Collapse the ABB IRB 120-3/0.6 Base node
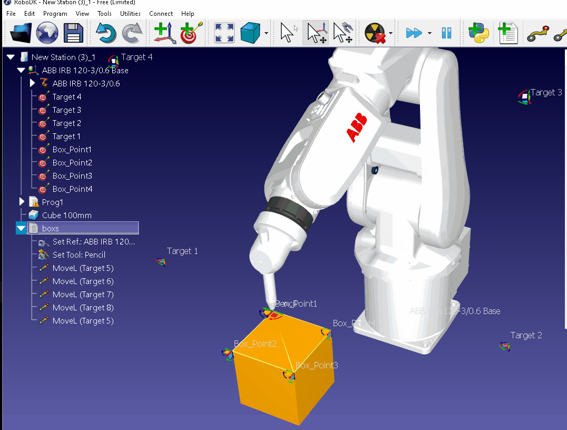Viewport: 567px width, 430px height. pos(21,70)
